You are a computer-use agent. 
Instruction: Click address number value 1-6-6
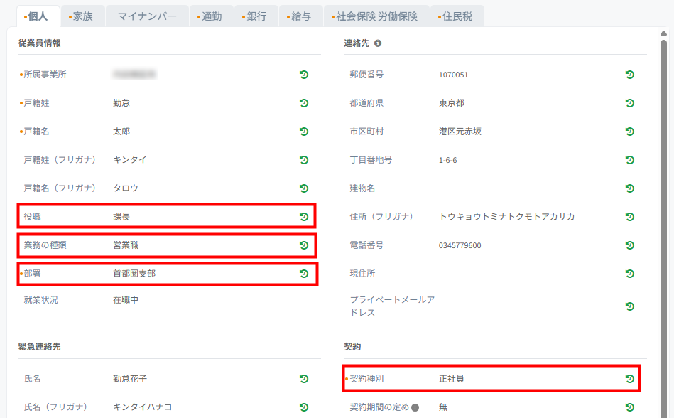pyautogui.click(x=448, y=160)
